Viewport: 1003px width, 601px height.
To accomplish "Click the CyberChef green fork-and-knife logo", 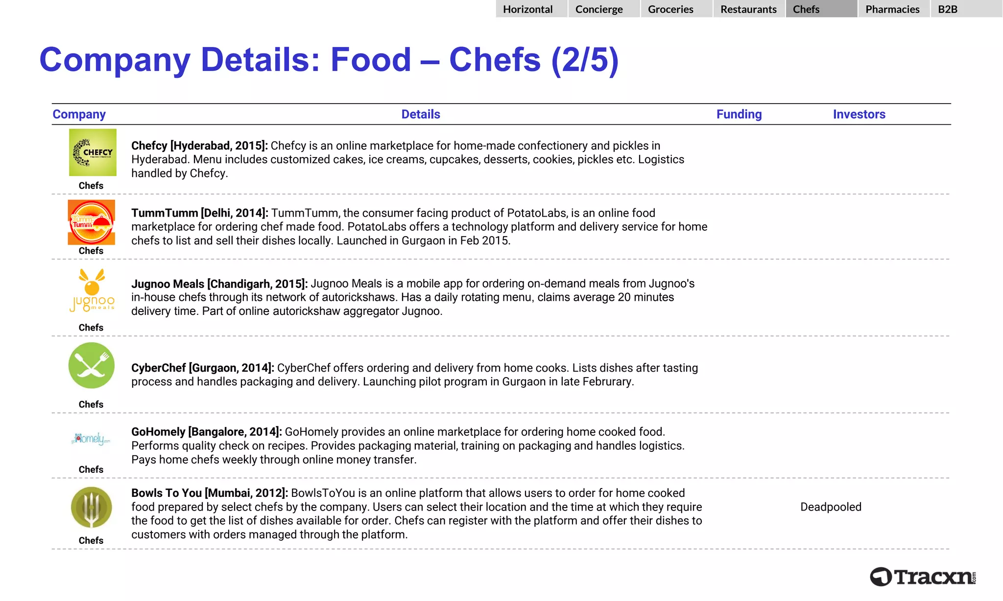I will click(x=92, y=366).
